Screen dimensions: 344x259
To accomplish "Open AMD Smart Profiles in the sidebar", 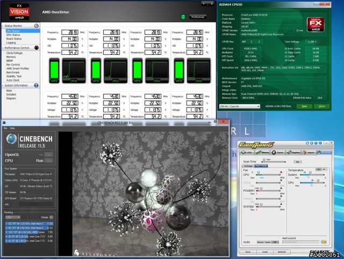I will (18, 68).
